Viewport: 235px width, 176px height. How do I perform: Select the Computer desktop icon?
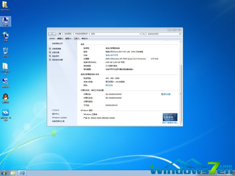click(x=6, y=21)
